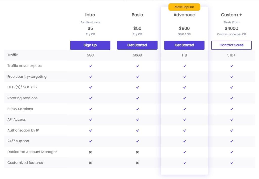Image resolution: width=259 pixels, height=179 pixels.
Task: Click the Basic X mark for Dedicated Account Manager
Action: coord(137,152)
